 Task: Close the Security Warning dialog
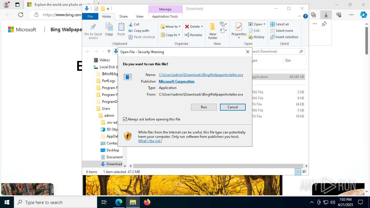[x=247, y=52]
